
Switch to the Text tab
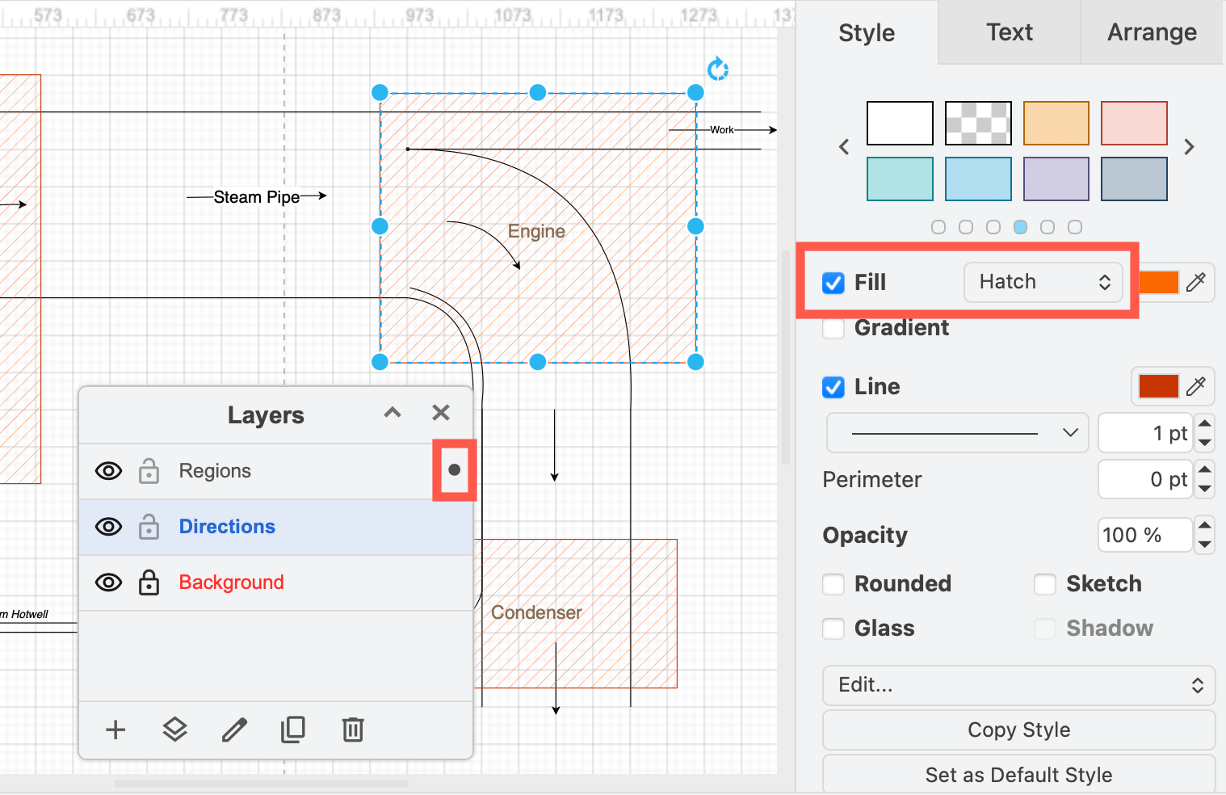[1009, 32]
